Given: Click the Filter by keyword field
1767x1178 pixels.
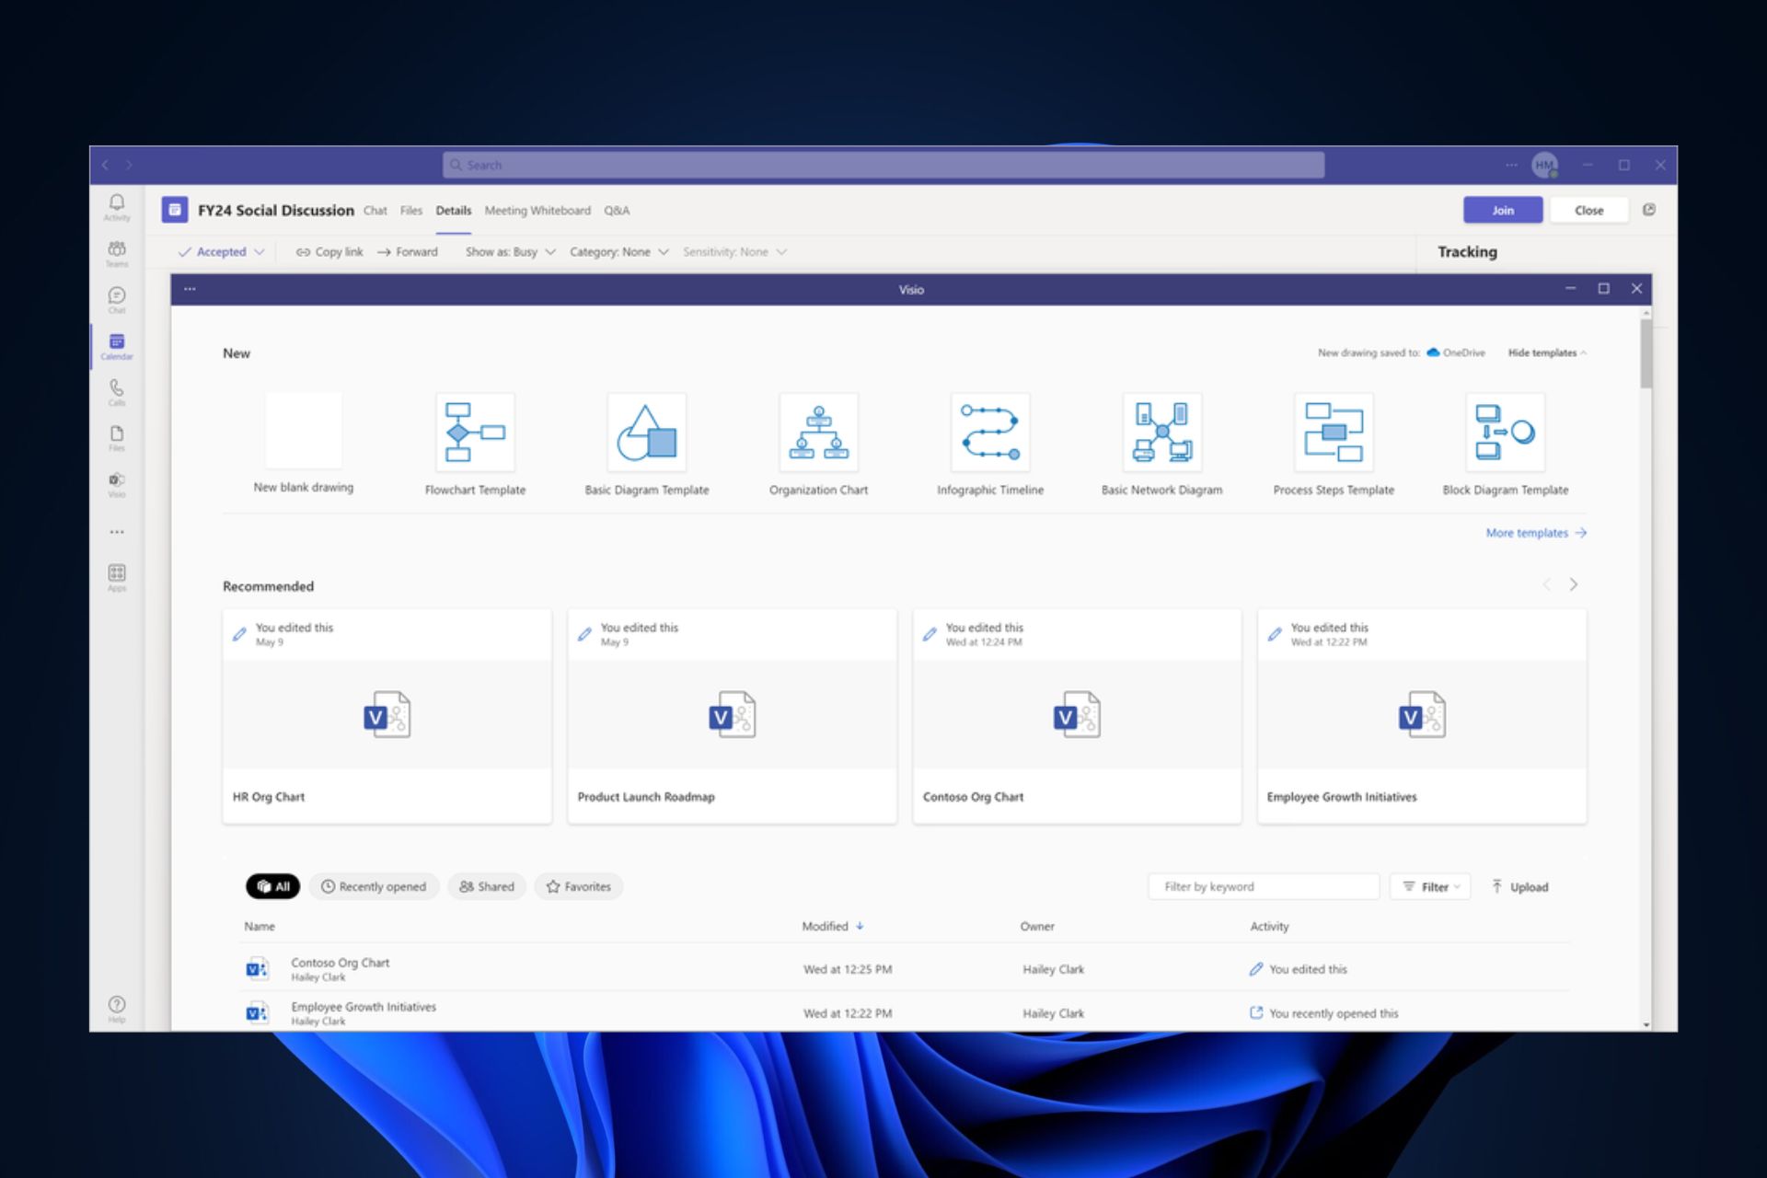Looking at the screenshot, I should tap(1265, 886).
